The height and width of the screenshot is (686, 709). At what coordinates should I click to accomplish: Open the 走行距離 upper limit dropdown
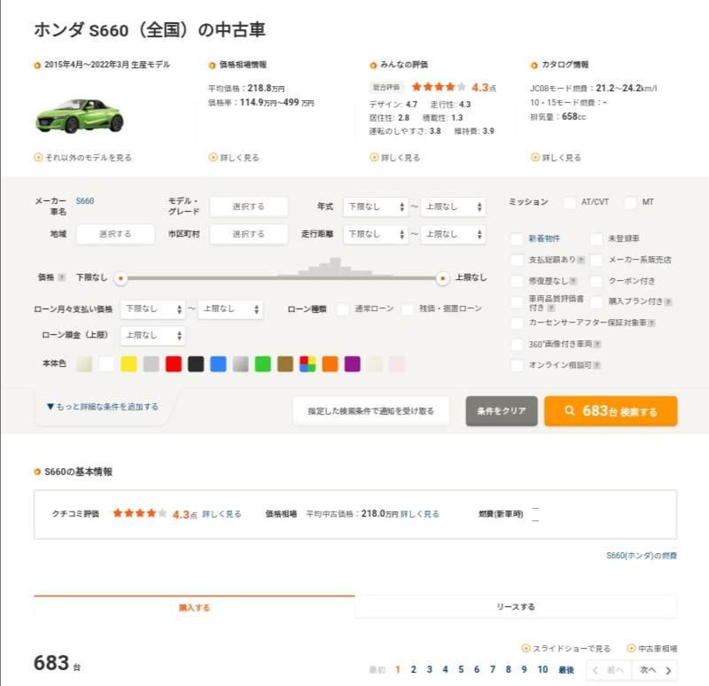click(453, 234)
